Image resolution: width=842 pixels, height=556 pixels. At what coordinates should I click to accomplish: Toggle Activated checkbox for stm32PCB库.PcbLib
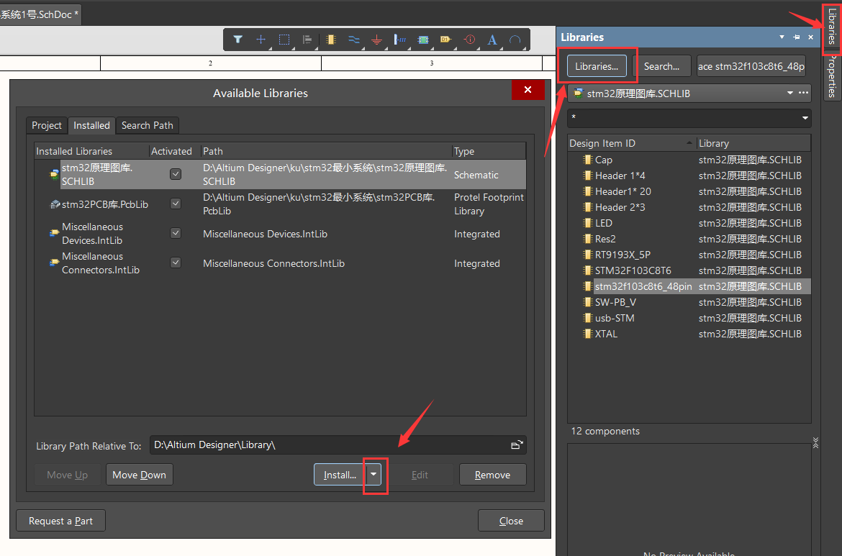[x=176, y=204]
